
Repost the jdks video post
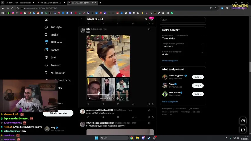tap(103, 104)
